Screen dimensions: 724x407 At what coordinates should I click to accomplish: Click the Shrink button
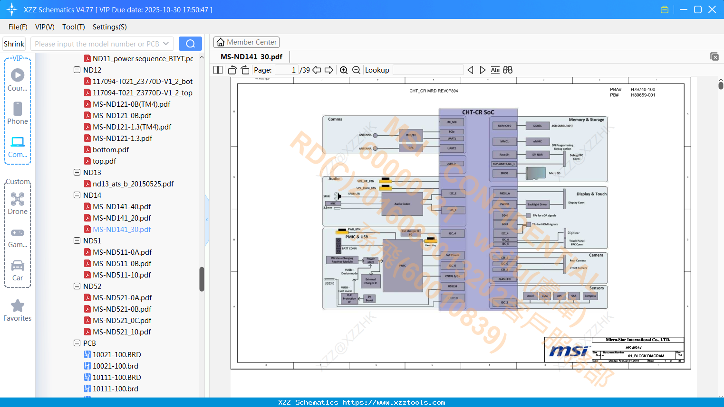[14, 44]
